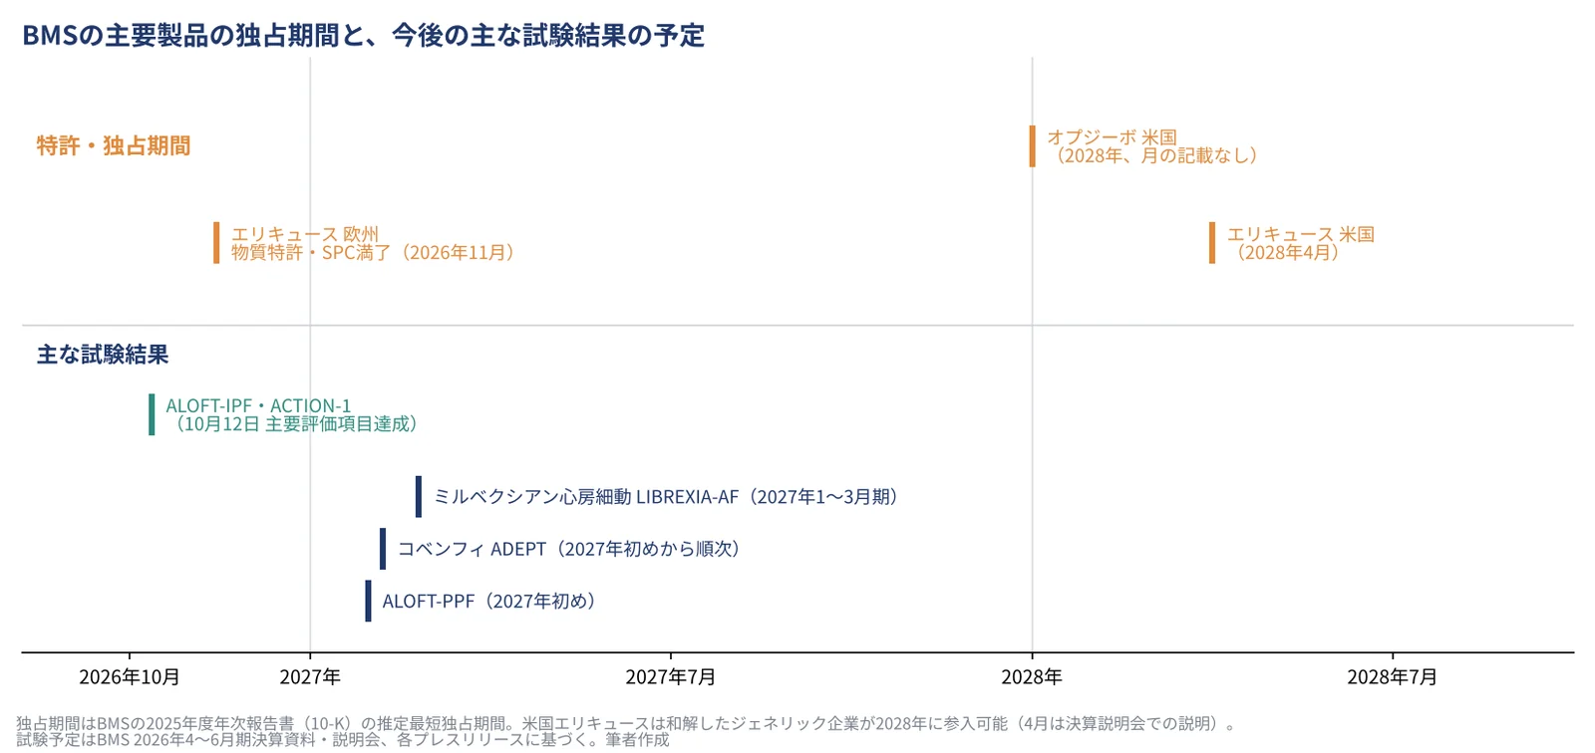Screen dimensions: 1595x753
Task: Pick the orange marker bar for エリキュース 米国
Action: coord(1212,243)
